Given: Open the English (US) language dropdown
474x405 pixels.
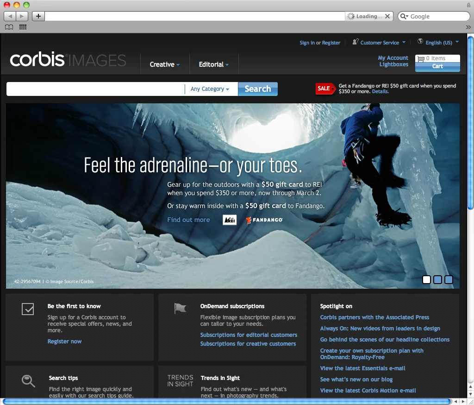Looking at the screenshot, I should [442, 43].
